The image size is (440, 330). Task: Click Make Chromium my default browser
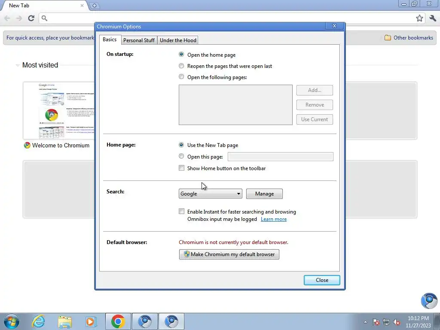(x=229, y=254)
